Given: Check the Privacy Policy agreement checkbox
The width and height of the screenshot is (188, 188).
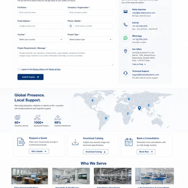Looking at the screenshot, I should click(x=18, y=69).
